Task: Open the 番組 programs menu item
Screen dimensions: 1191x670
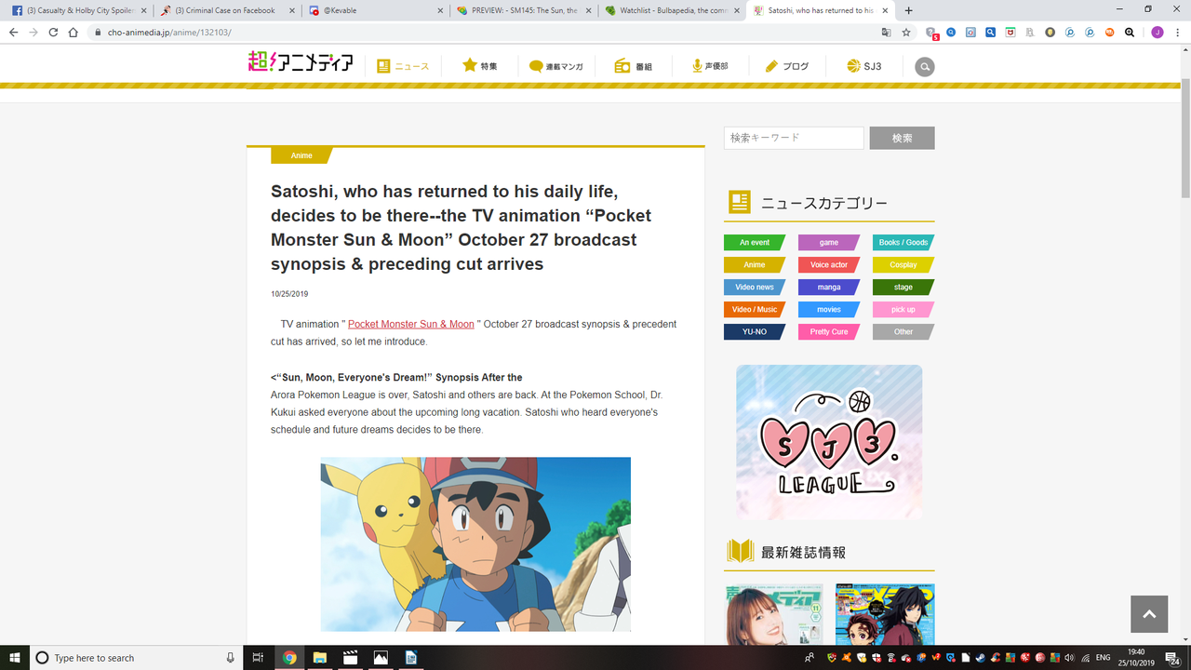Action: 634,66
